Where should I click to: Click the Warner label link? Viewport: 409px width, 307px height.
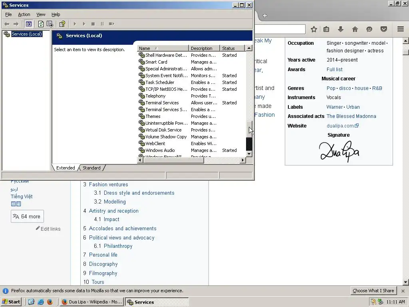335,107
